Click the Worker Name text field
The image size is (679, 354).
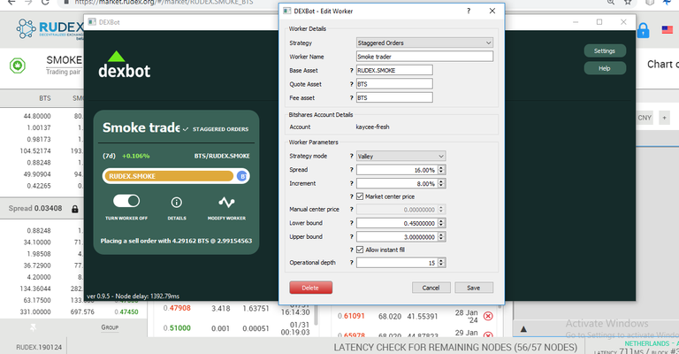pos(423,56)
